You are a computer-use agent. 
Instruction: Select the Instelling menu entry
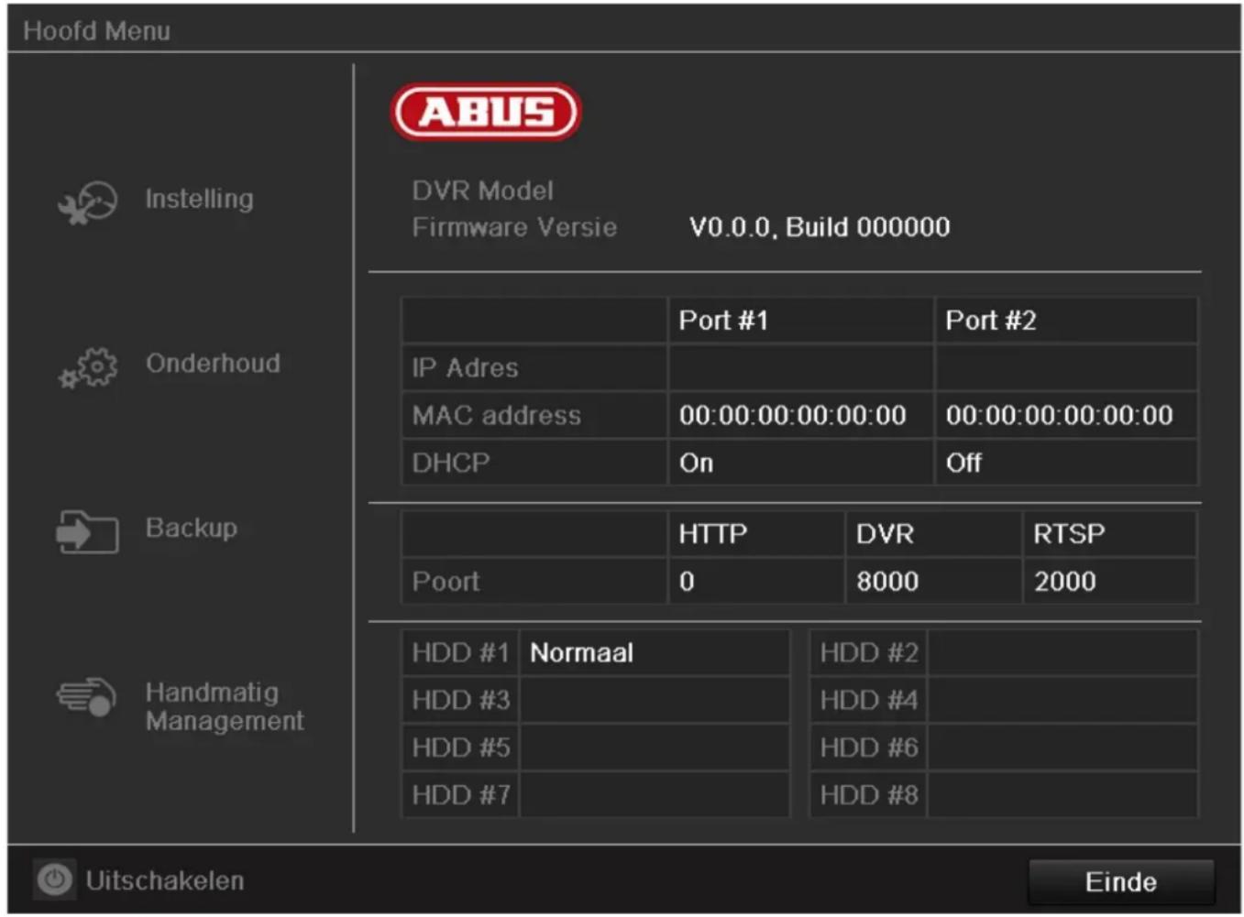pos(198,199)
